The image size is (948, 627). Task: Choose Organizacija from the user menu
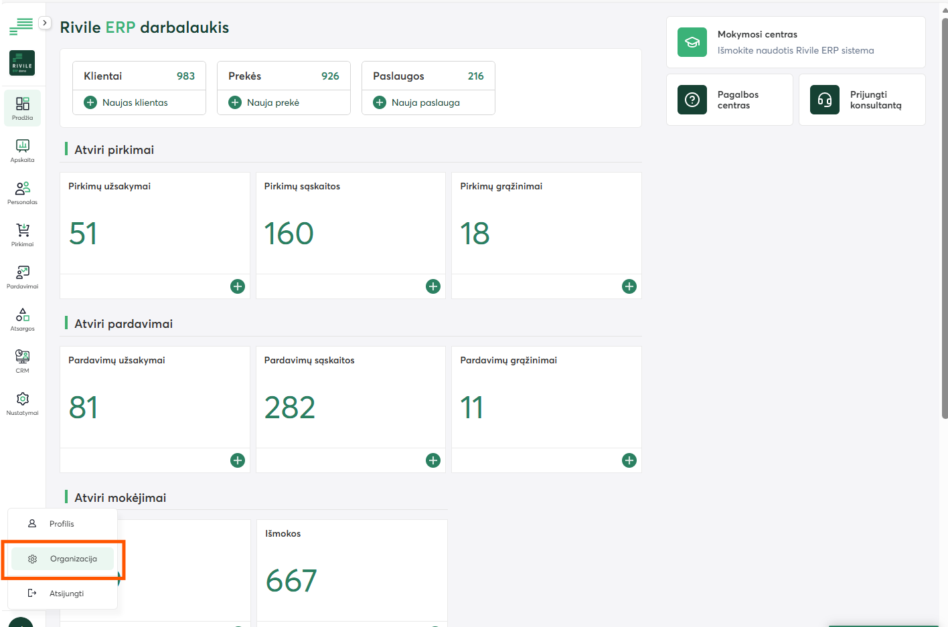(63, 559)
